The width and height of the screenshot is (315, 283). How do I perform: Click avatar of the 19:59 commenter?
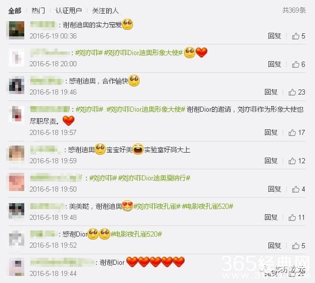tap(17, 153)
